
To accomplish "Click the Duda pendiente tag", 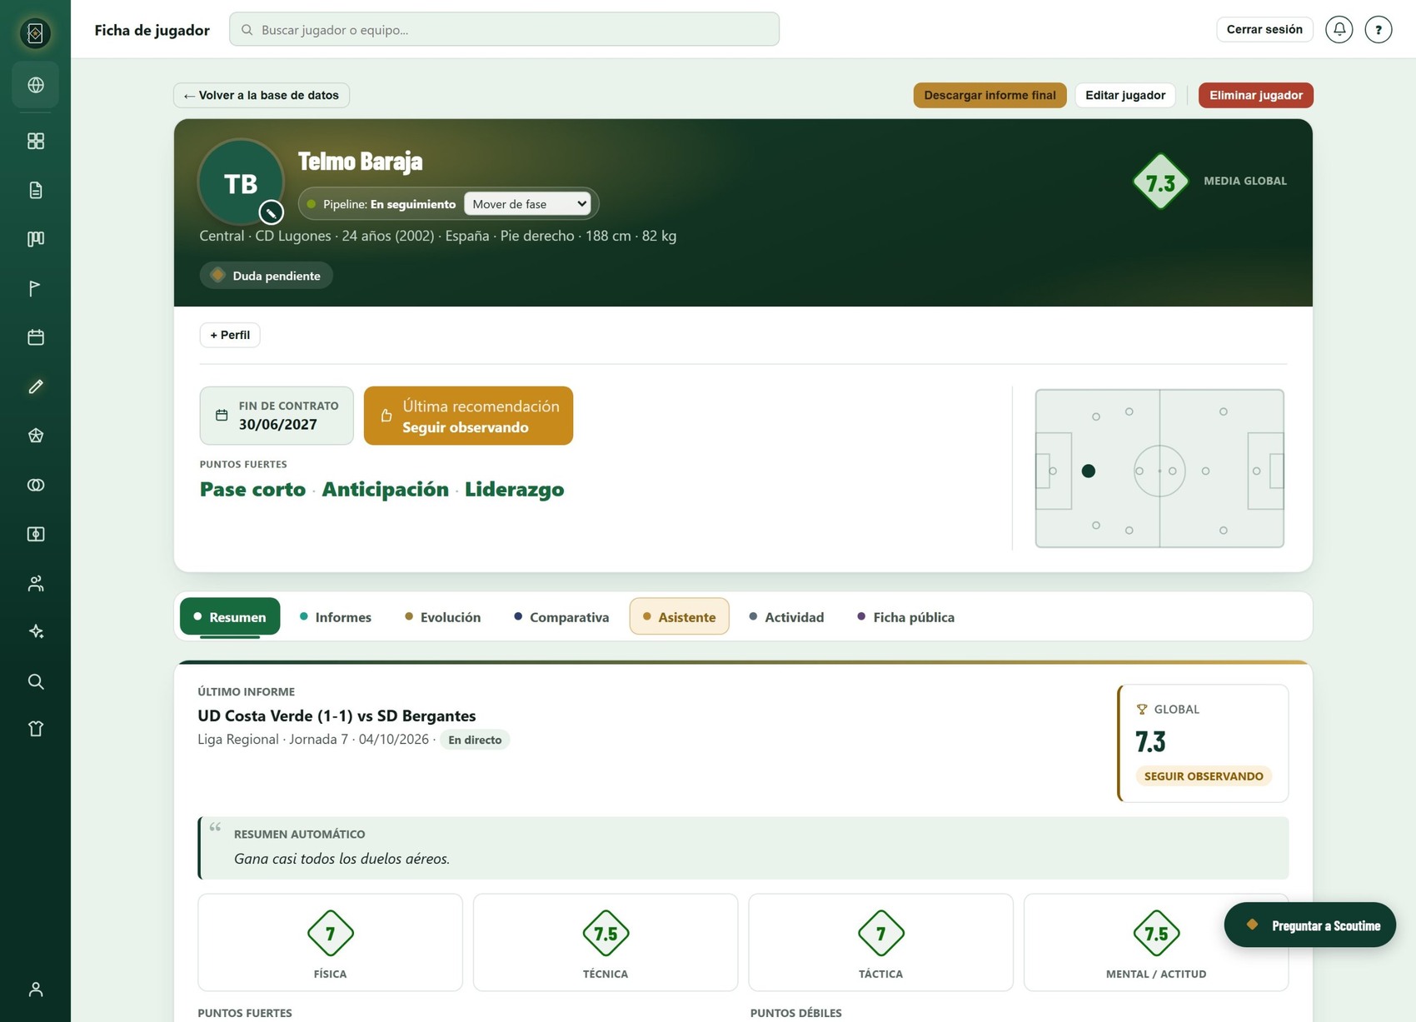I will [x=266, y=276].
